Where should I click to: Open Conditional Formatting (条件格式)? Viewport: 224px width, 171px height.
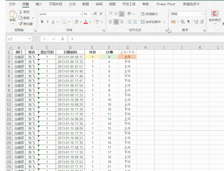point(215,16)
